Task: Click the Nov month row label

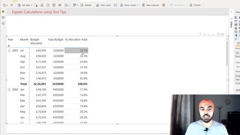Action: click(23, 73)
